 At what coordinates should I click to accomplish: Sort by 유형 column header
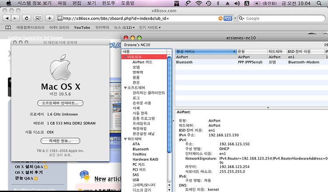[252, 52]
